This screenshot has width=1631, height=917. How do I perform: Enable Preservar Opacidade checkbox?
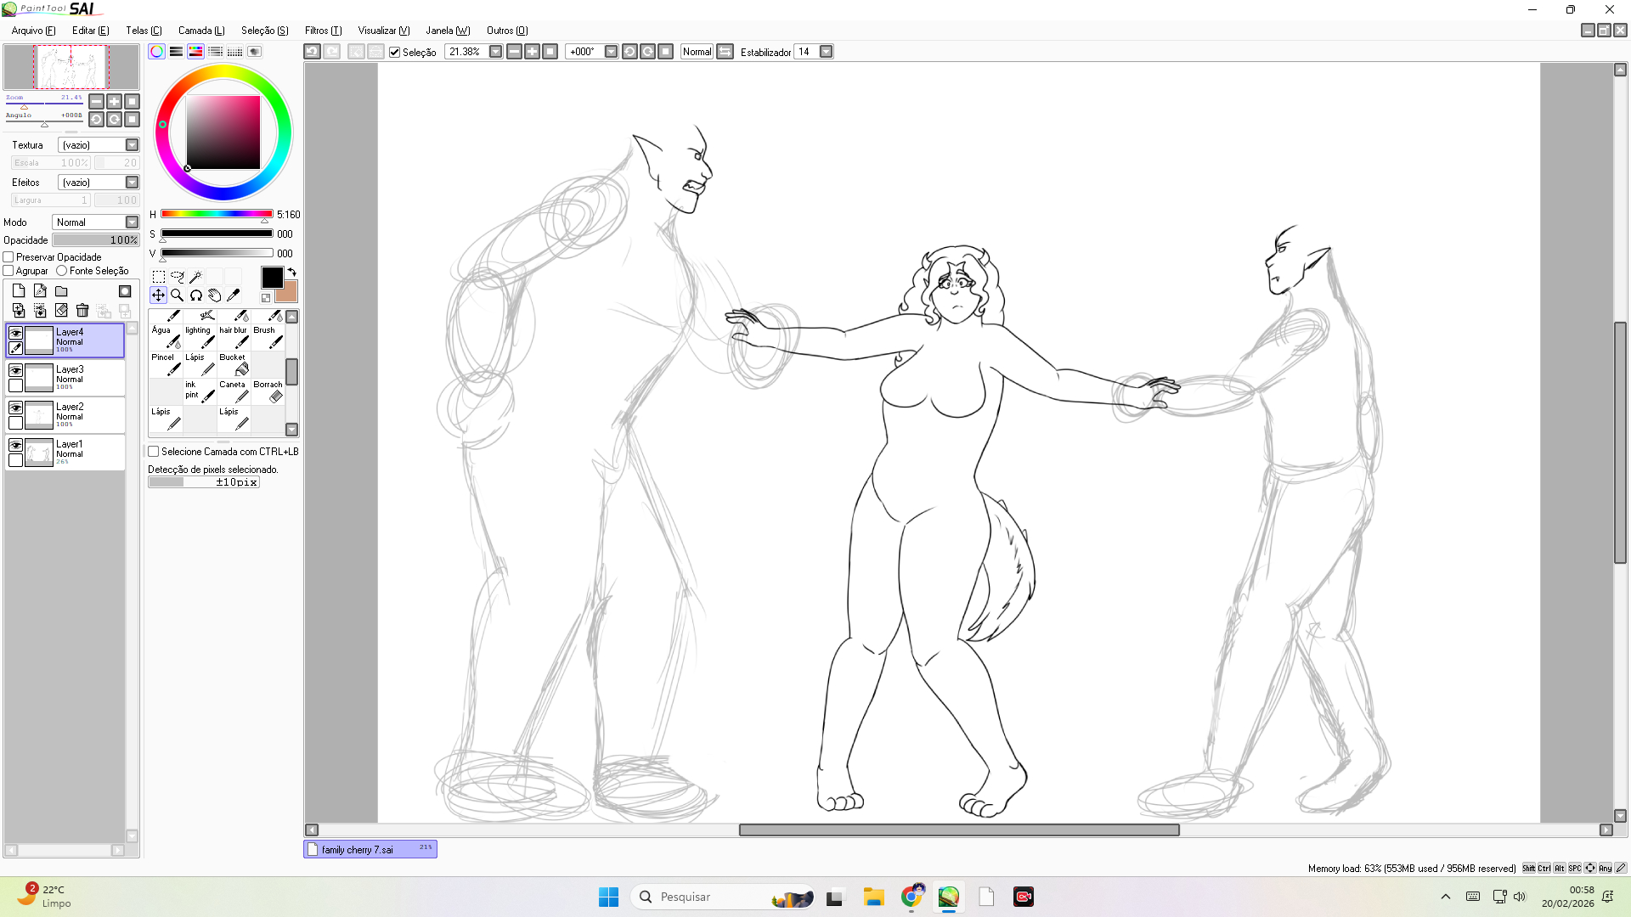tap(8, 257)
